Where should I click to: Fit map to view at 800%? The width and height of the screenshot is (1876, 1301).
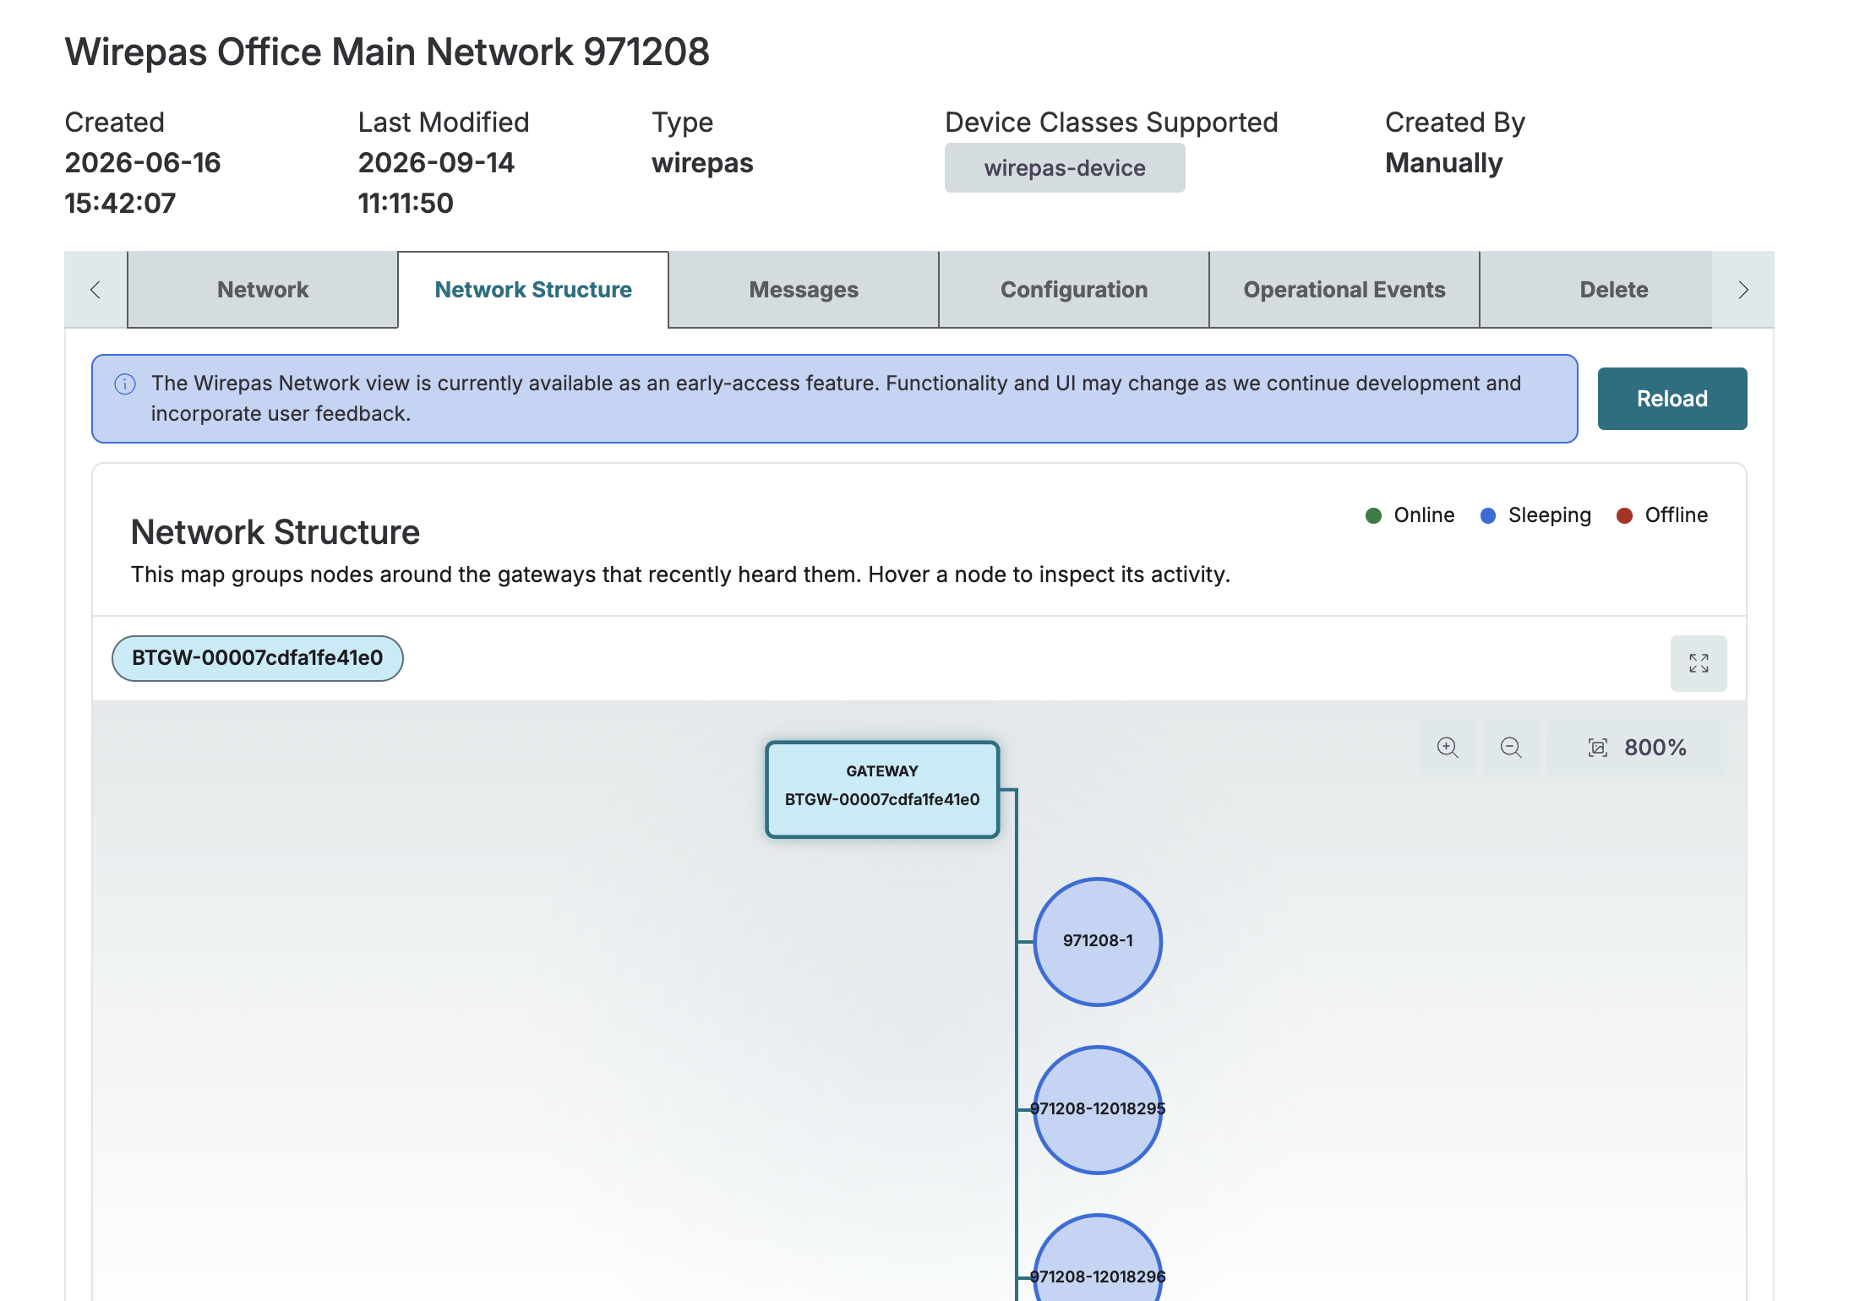pyautogui.click(x=1636, y=748)
